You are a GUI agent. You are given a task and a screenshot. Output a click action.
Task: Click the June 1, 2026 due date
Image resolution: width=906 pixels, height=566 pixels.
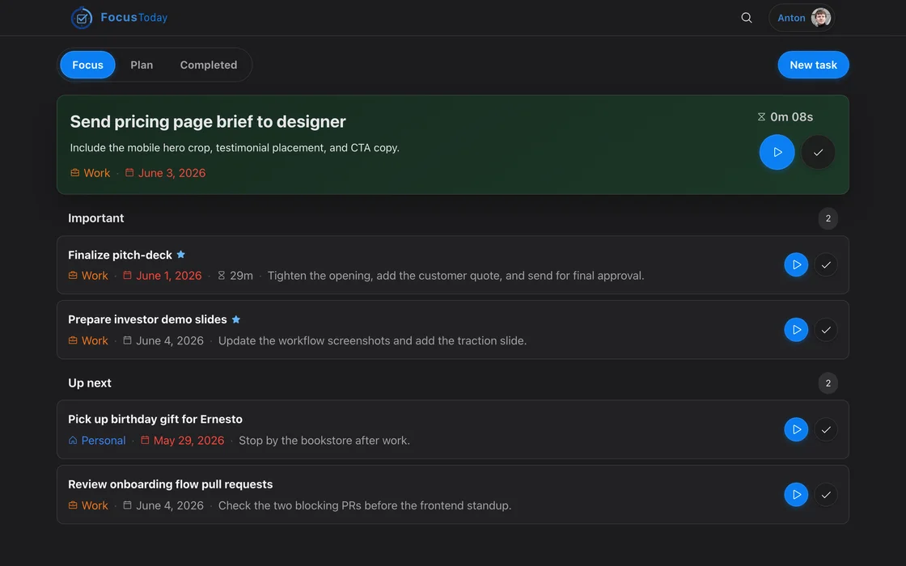(x=169, y=276)
